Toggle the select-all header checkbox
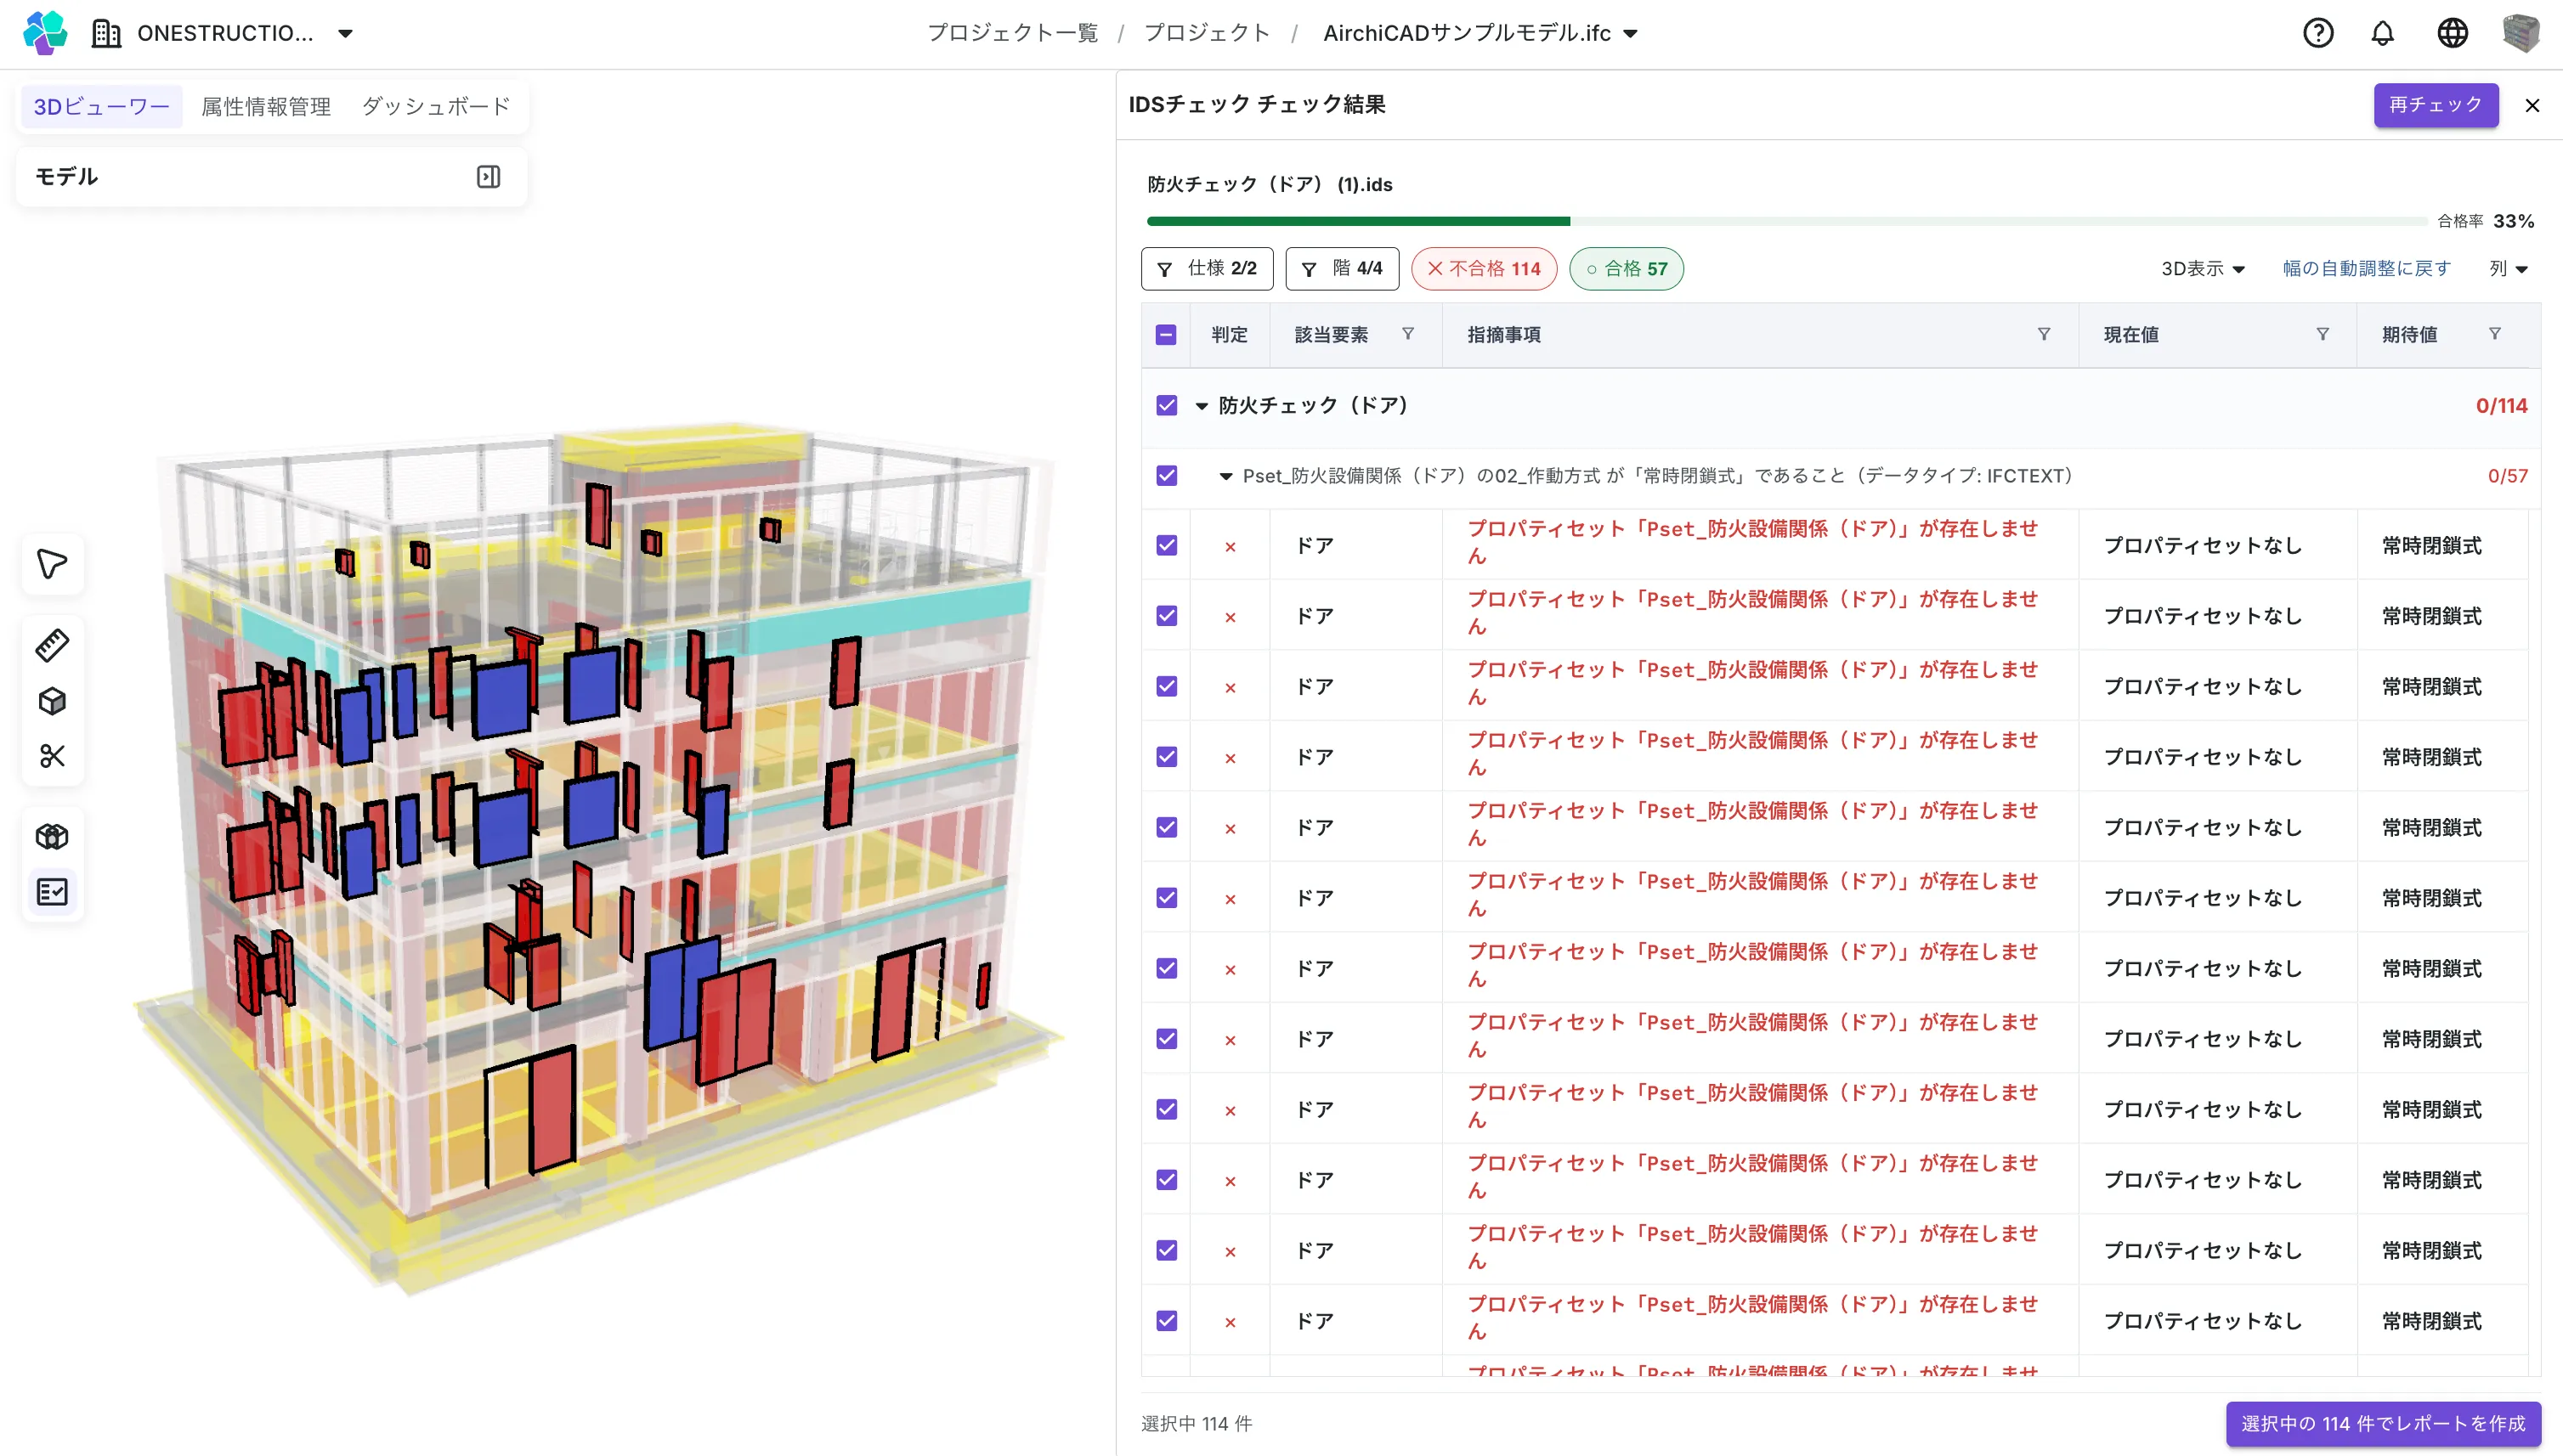 click(1165, 335)
